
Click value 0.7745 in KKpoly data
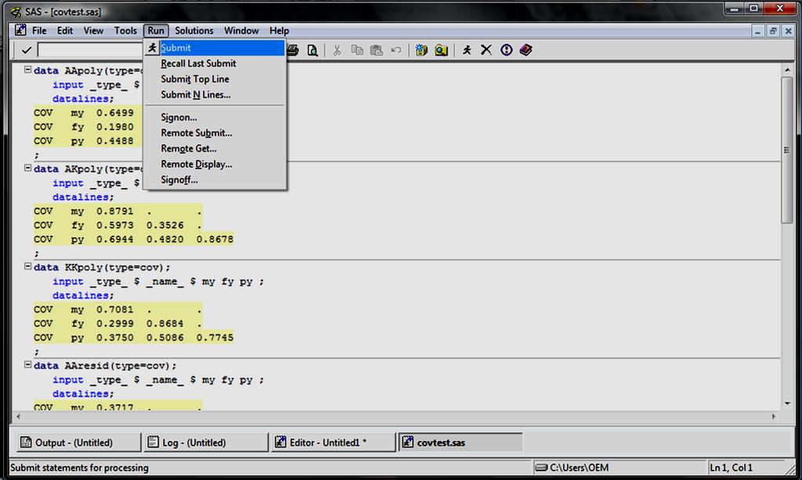click(x=215, y=337)
